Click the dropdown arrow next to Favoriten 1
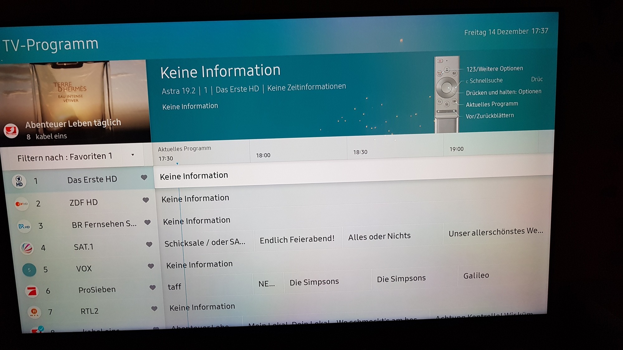 coord(133,155)
